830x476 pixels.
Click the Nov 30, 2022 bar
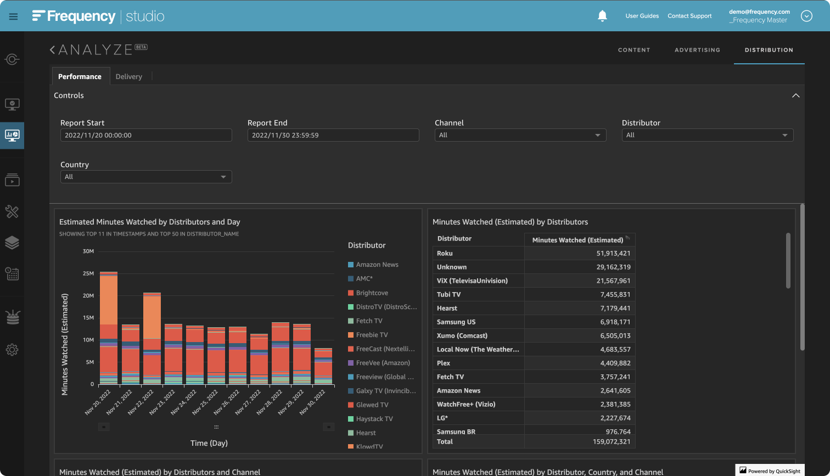323,366
